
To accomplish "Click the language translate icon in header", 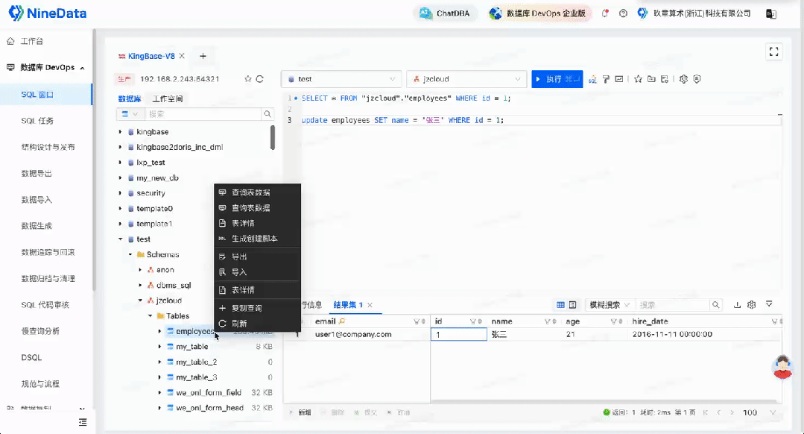I will pyautogui.click(x=771, y=14).
